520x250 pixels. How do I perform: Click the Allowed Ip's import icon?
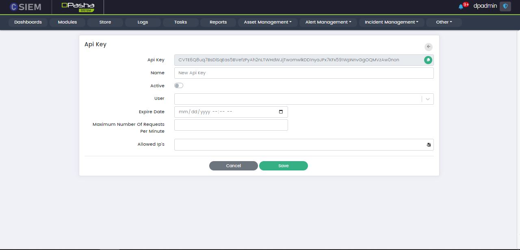(x=429, y=144)
